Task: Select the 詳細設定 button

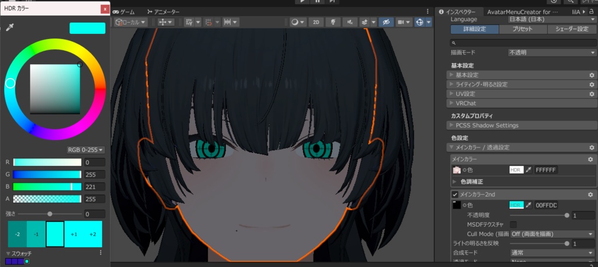Action: (474, 29)
